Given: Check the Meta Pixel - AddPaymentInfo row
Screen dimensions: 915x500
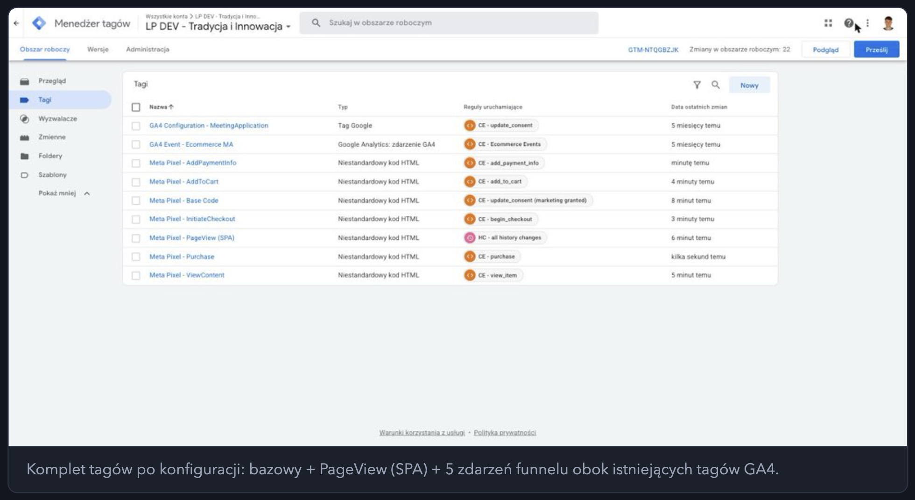Looking at the screenshot, I should (136, 163).
